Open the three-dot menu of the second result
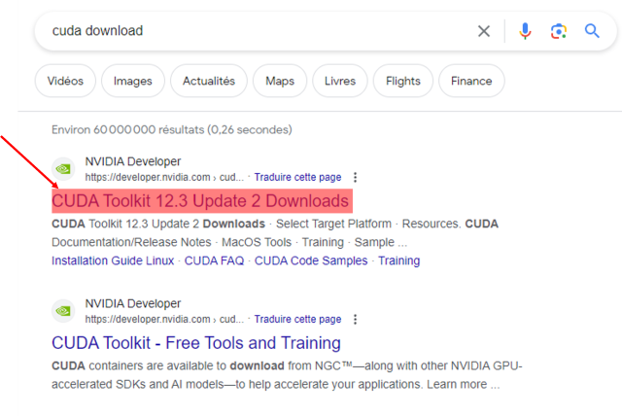This screenshot has height=416, width=622. (x=355, y=319)
